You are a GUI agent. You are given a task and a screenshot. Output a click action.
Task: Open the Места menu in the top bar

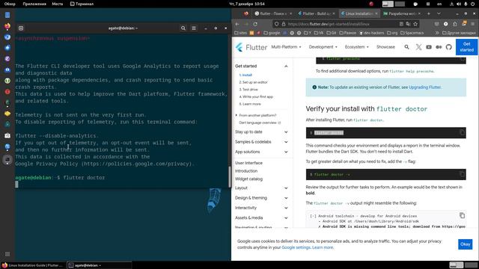coord(57,4)
